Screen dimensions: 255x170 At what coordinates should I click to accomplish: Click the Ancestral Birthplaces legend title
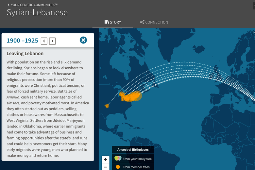[133, 150]
